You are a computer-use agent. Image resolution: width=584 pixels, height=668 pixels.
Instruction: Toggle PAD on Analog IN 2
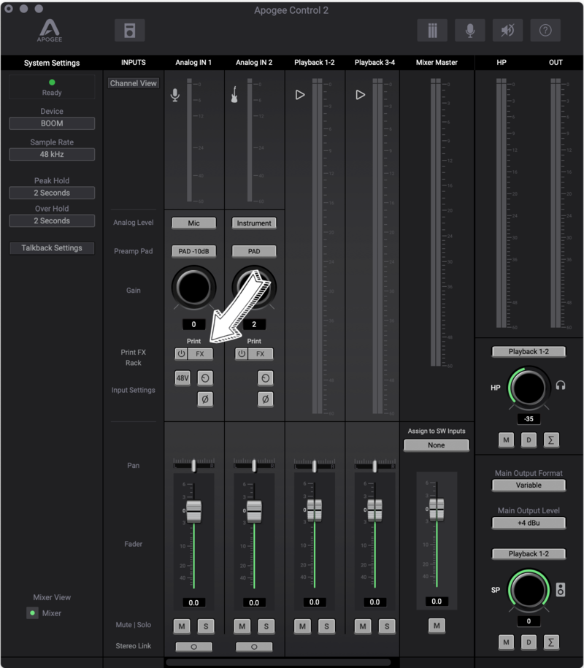(x=254, y=251)
